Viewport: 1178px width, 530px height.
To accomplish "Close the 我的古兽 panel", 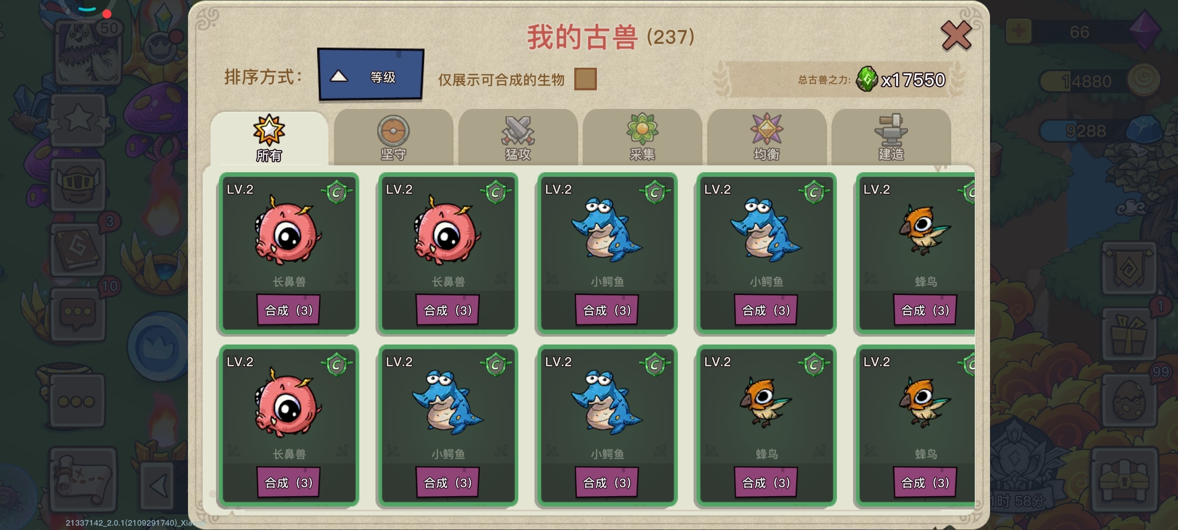I will [x=956, y=36].
